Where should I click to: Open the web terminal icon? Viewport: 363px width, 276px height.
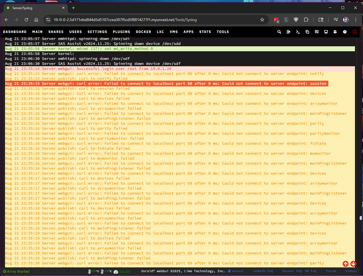click(x=298, y=32)
